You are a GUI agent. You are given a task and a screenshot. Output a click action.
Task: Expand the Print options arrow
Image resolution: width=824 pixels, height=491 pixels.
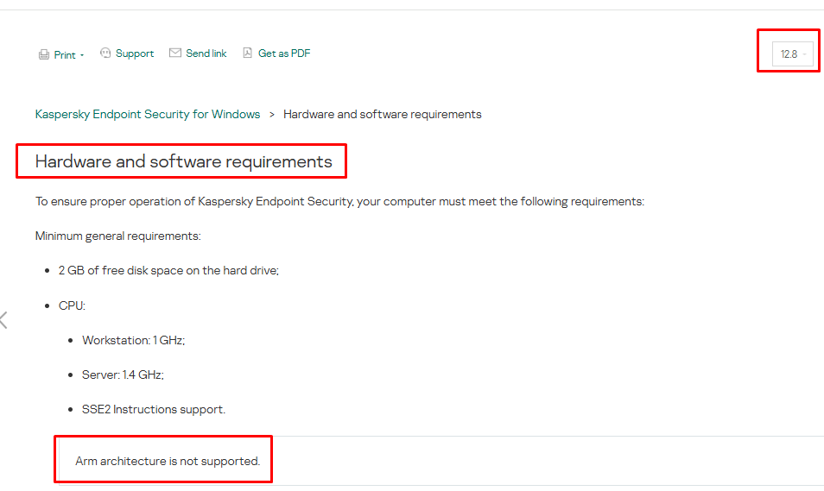82,55
